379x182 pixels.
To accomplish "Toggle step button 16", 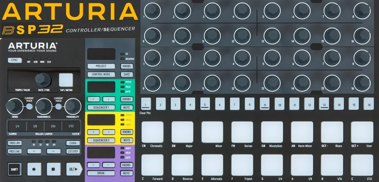I will 369,104.
